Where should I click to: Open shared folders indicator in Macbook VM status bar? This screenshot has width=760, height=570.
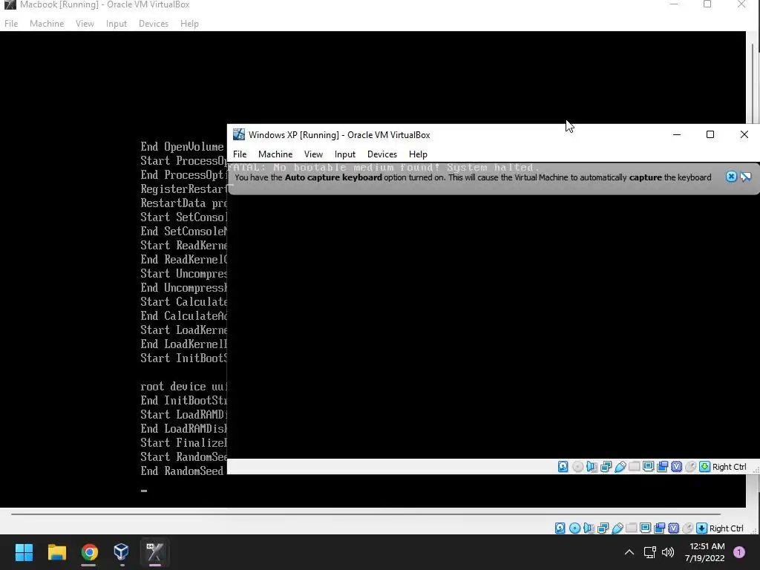(x=631, y=528)
